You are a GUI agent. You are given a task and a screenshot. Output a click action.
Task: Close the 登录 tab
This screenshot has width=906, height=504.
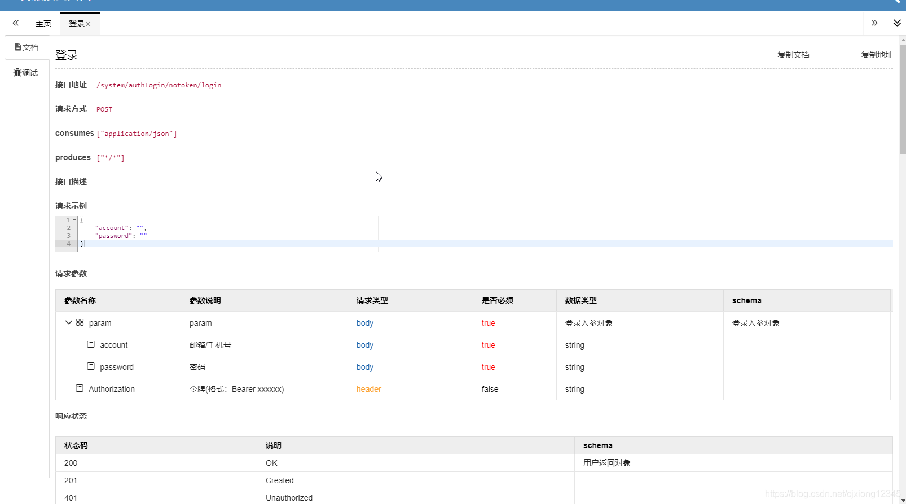pyautogui.click(x=88, y=24)
